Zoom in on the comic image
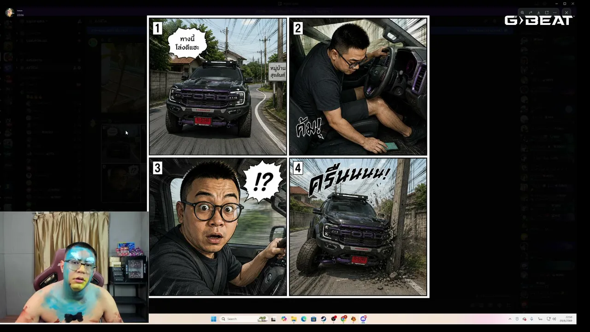The image size is (590, 332). point(522,13)
